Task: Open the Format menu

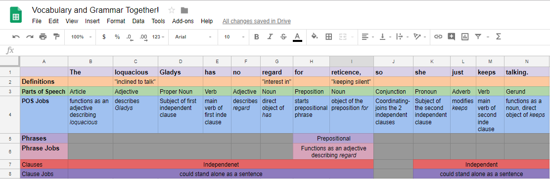Action: point(116,21)
